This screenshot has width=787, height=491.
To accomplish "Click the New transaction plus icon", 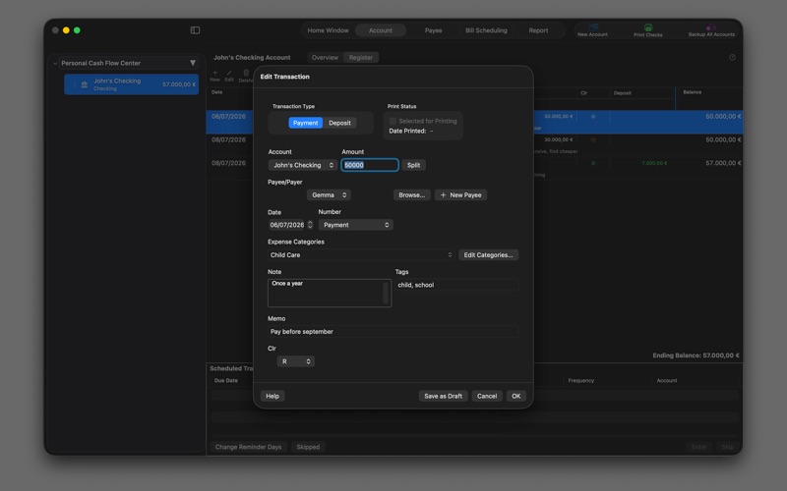I will (x=214, y=73).
